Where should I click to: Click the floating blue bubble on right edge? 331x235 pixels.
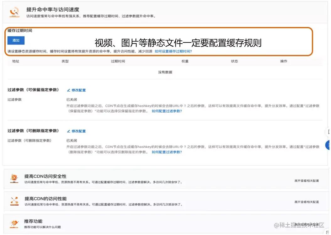(x=329, y=145)
